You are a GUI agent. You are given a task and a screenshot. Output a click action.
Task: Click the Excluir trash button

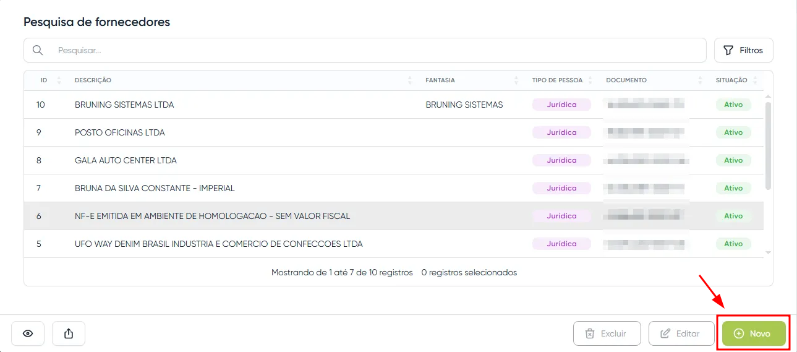click(606, 333)
